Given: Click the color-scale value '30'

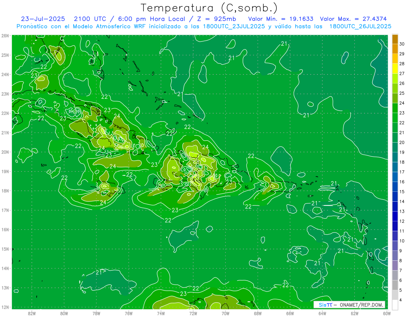Looking at the screenshot, I should click(x=402, y=44).
